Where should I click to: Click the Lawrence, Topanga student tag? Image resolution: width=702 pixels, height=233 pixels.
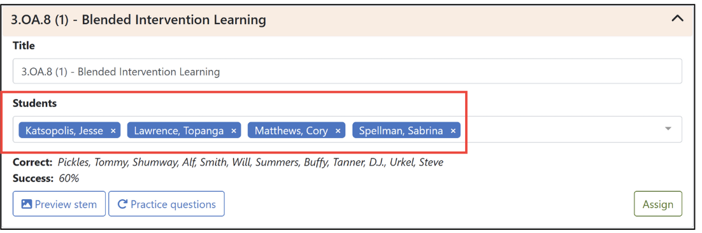[178, 131]
